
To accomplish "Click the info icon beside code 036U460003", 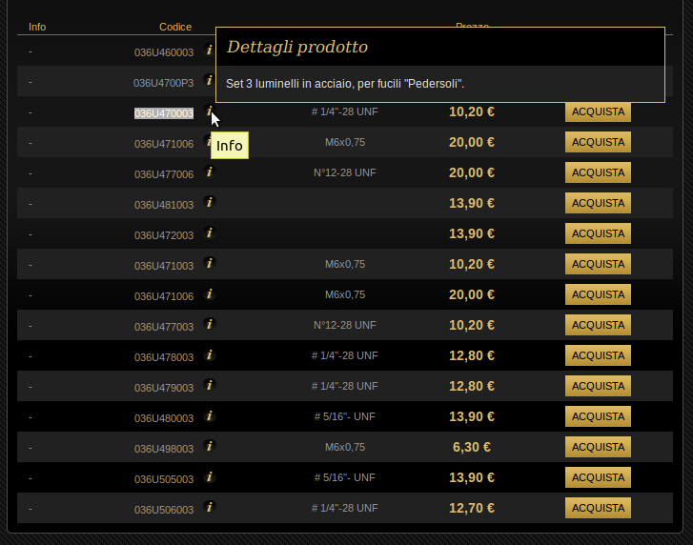I will pyautogui.click(x=210, y=50).
